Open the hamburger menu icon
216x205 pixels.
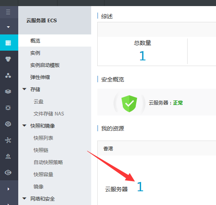(x=8, y=12)
